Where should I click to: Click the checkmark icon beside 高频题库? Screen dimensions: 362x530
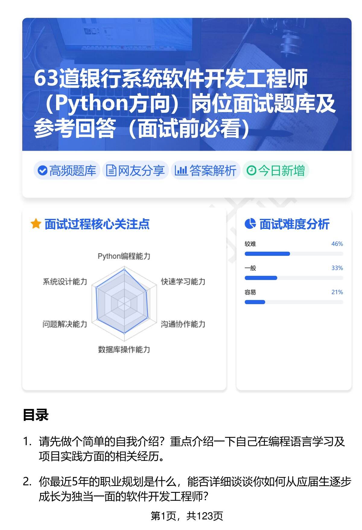tap(42, 171)
